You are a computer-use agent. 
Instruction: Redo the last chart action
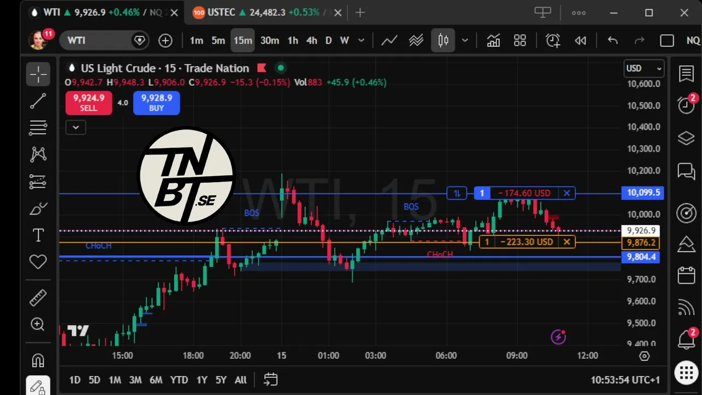pyautogui.click(x=639, y=41)
